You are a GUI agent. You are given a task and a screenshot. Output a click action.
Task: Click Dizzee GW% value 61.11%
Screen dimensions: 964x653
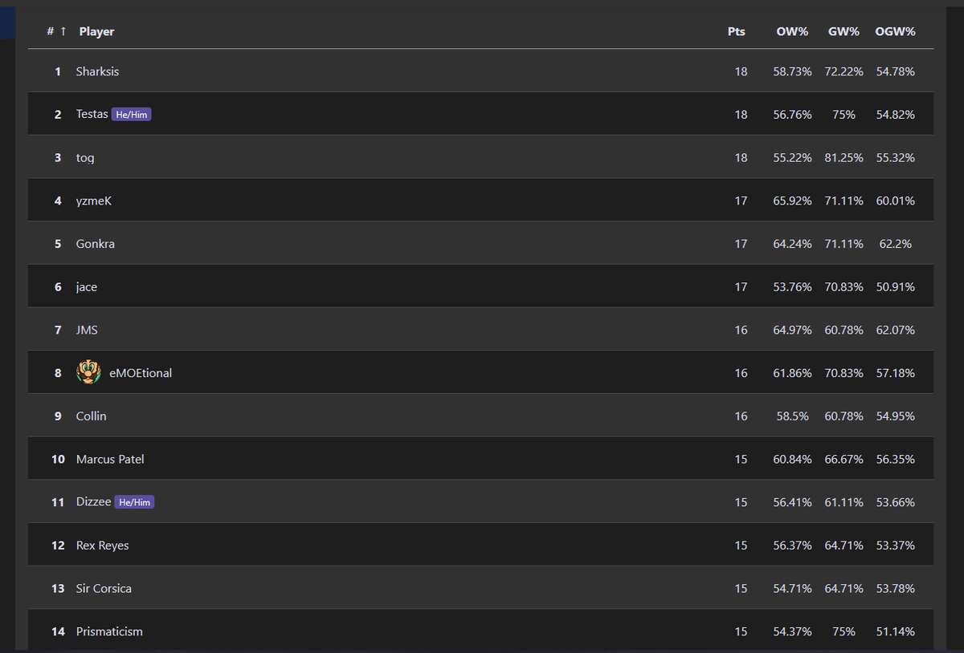pyautogui.click(x=843, y=502)
